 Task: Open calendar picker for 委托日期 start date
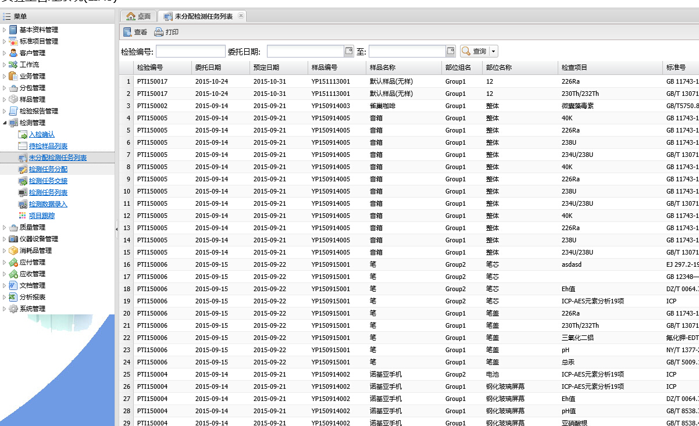pos(349,51)
